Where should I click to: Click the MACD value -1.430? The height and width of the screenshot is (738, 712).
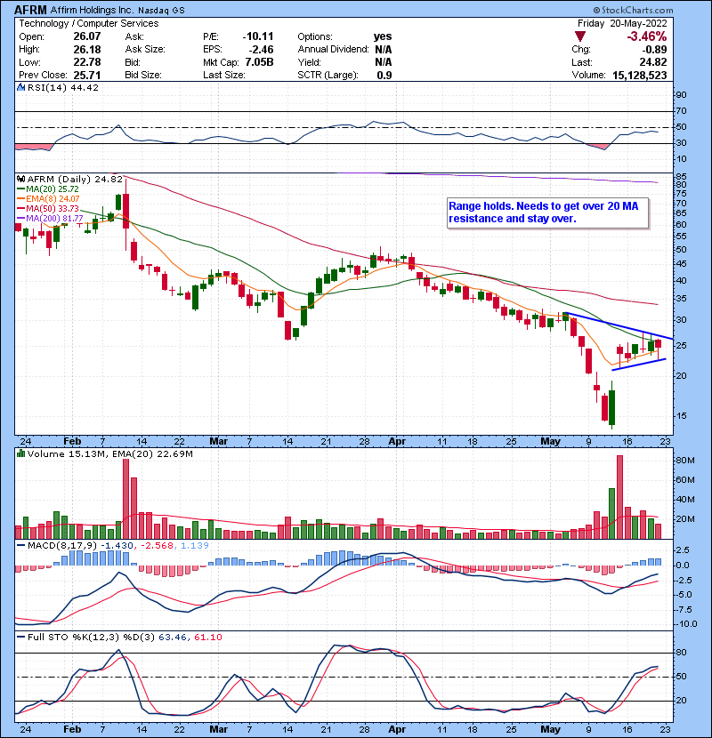tap(117, 546)
